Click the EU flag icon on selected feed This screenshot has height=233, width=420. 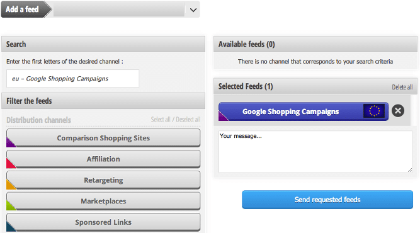click(x=374, y=111)
